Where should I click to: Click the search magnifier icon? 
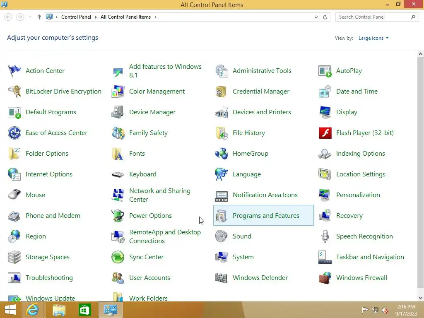click(x=413, y=17)
